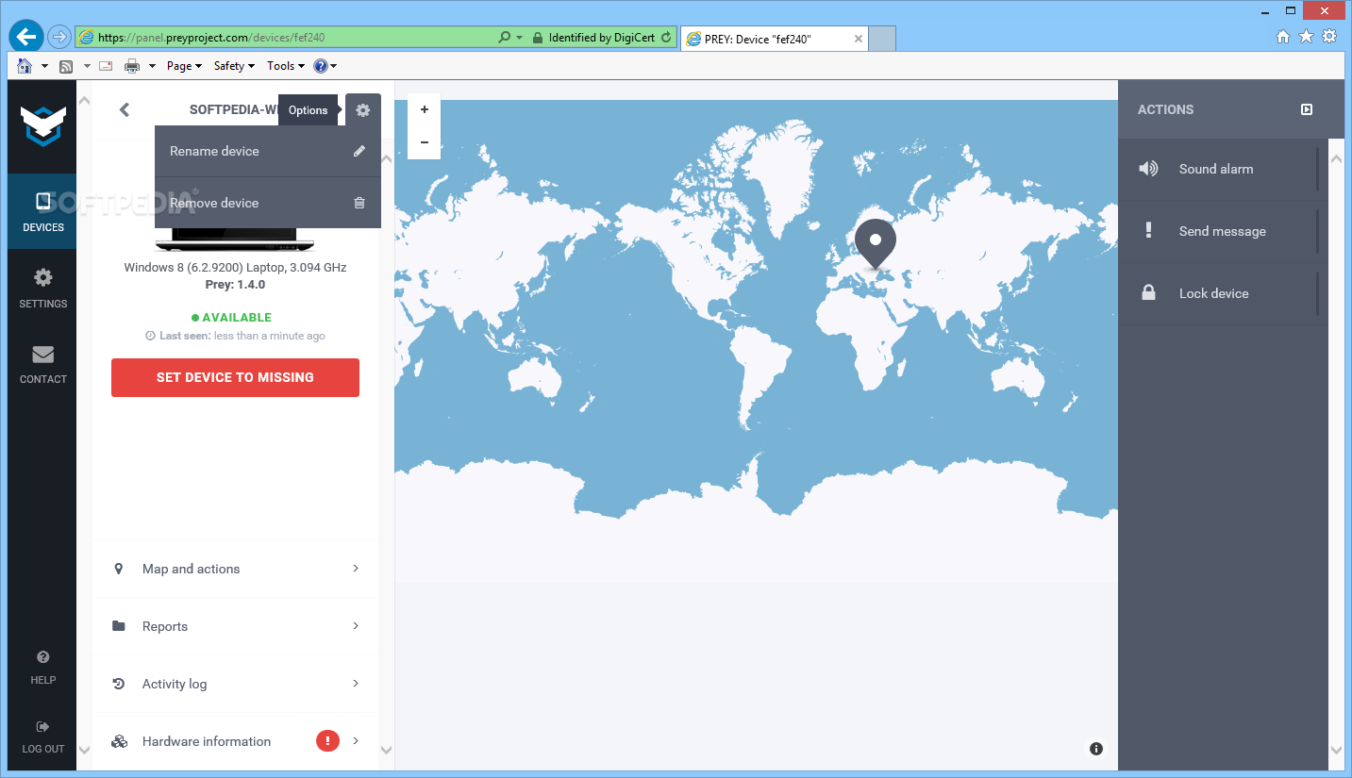Choose the Lock device action
The height and width of the screenshot is (778, 1352).
click(x=1223, y=293)
